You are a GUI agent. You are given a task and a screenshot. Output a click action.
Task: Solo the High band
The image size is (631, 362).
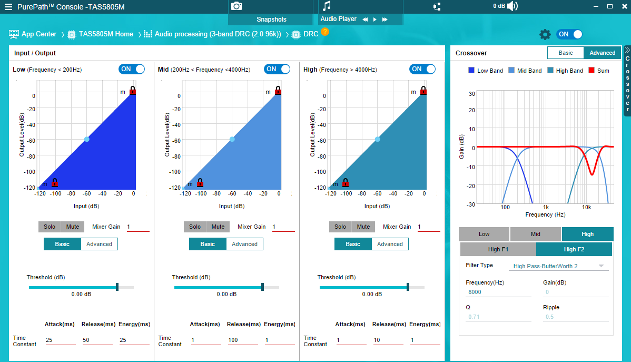point(340,227)
